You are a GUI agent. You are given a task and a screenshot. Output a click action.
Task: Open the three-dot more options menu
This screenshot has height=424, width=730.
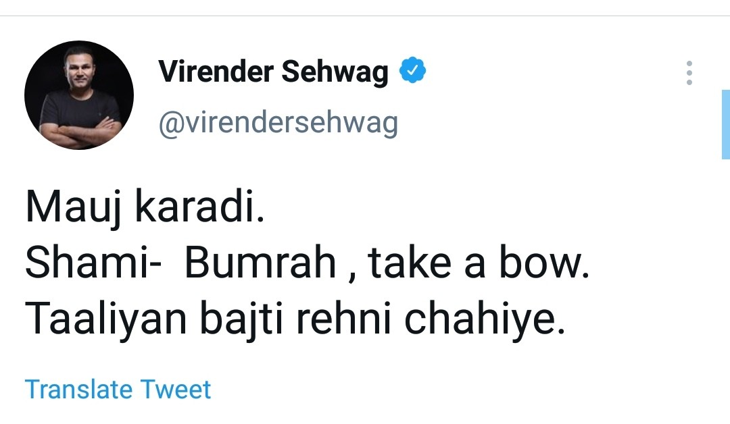pos(689,73)
